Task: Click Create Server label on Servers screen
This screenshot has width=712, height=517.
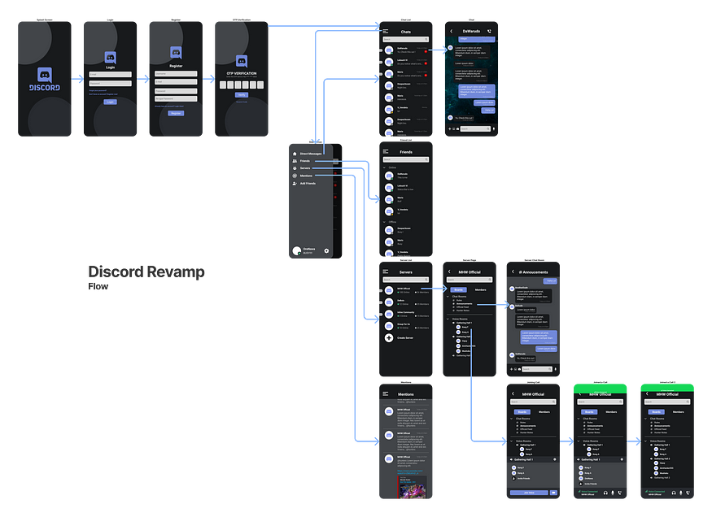Action: tap(405, 338)
